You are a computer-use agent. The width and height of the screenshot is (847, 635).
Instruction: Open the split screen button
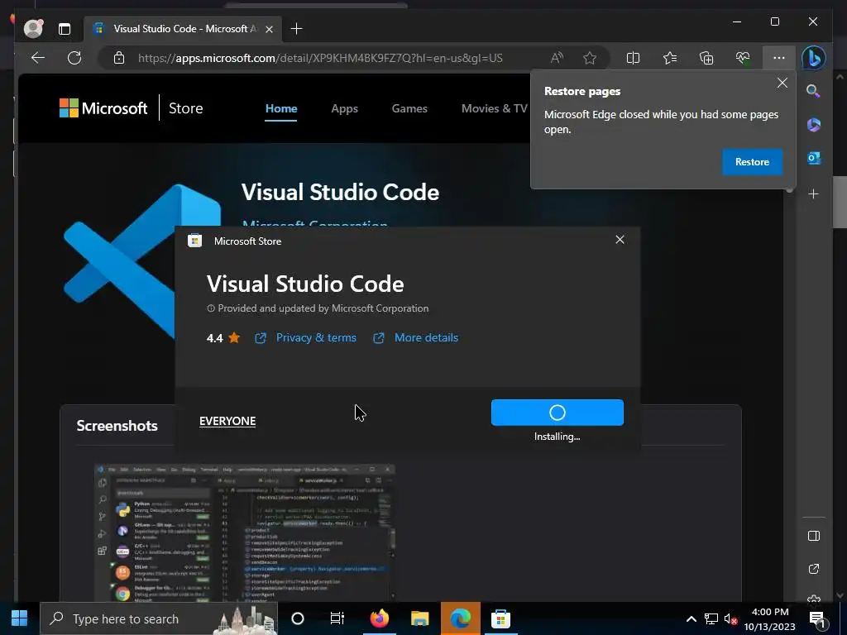(x=633, y=58)
